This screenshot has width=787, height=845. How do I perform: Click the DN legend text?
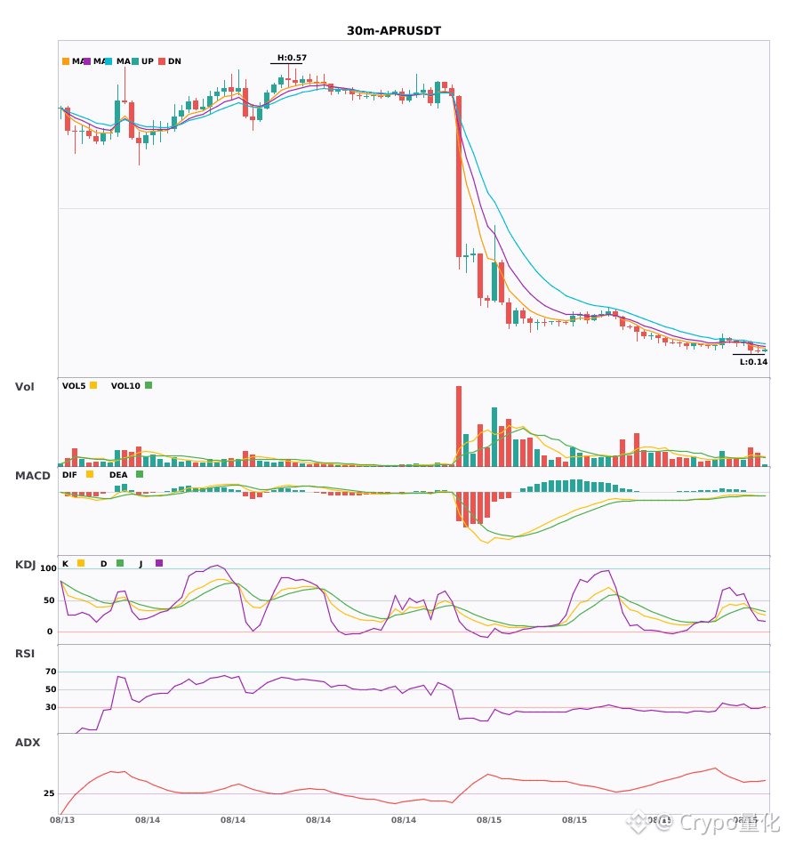click(x=174, y=61)
